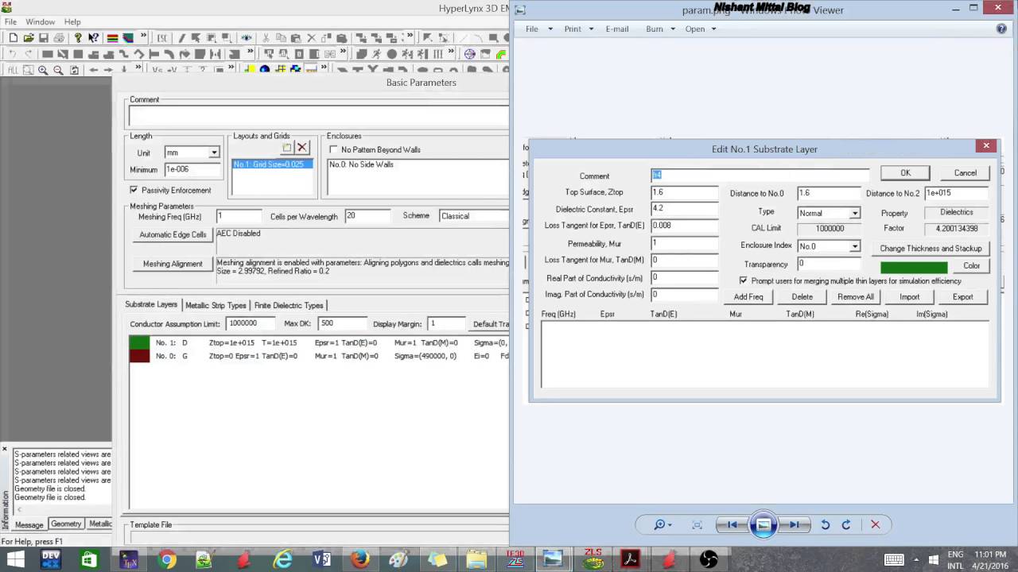The width and height of the screenshot is (1018, 572).
Task: Switch to Finite Dielectric Types tab
Action: 289,305
